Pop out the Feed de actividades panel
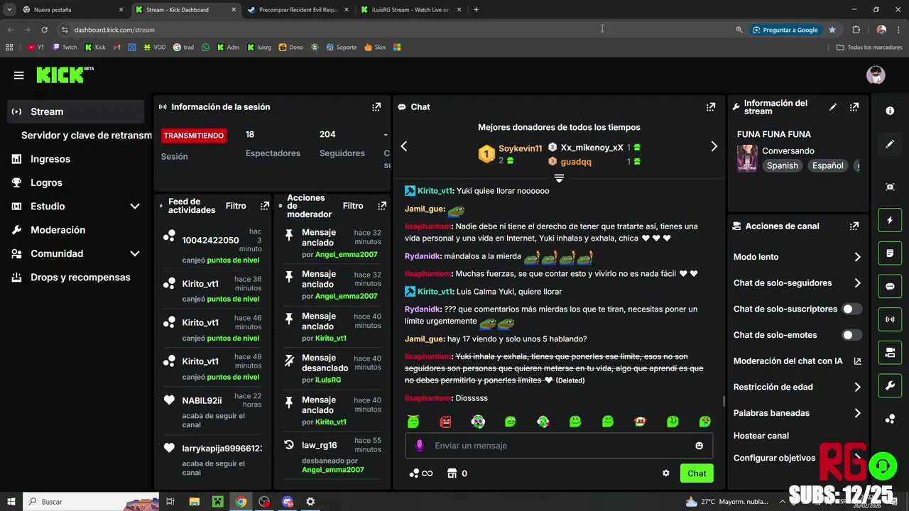909x511 pixels. coord(265,206)
